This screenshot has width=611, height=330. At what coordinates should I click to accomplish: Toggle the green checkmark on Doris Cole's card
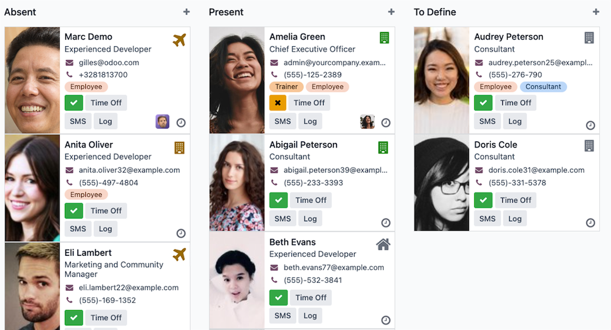pyautogui.click(x=483, y=200)
